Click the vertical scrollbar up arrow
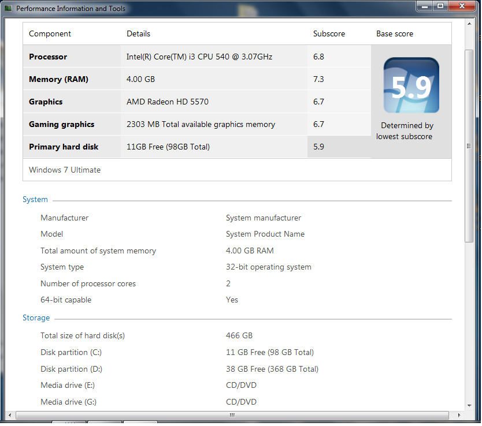Viewport: 482px width, 426px height. (x=469, y=24)
